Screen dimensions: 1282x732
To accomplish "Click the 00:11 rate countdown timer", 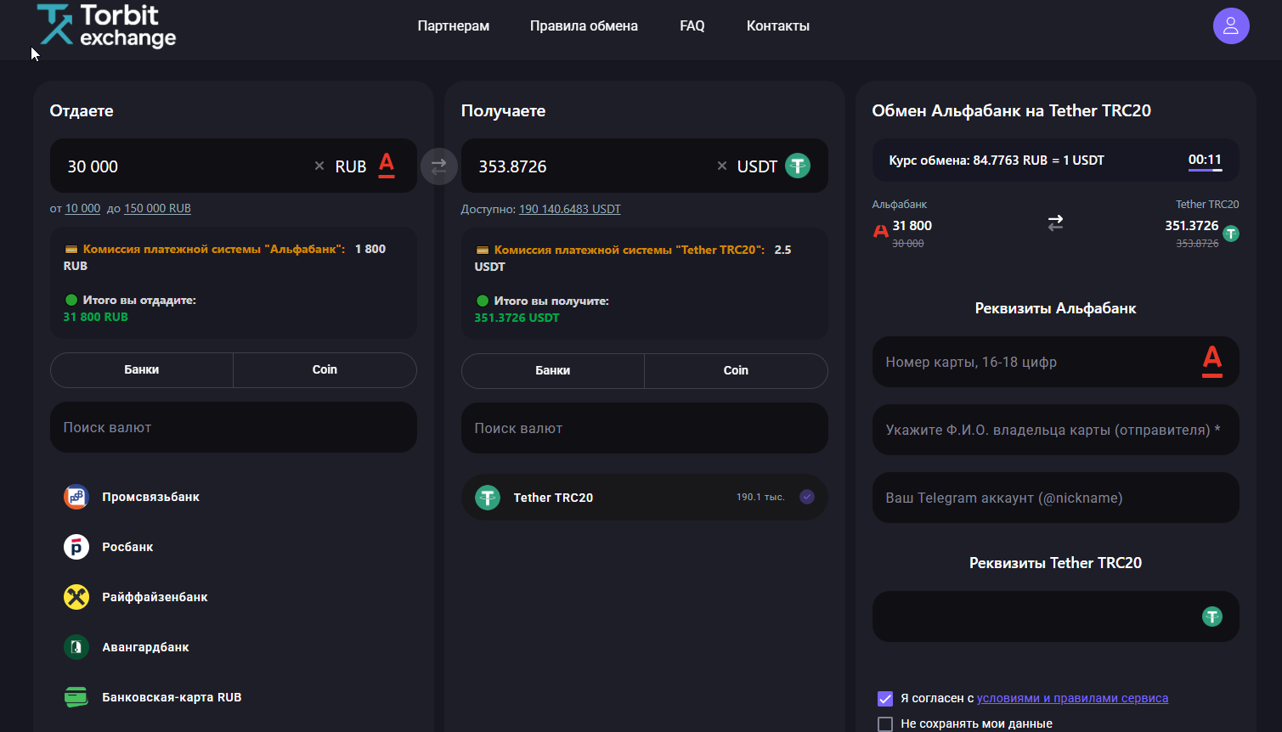I will pyautogui.click(x=1205, y=160).
